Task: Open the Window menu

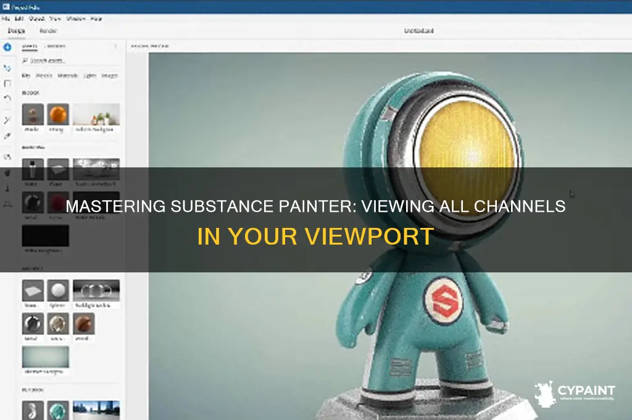Action: (76, 19)
